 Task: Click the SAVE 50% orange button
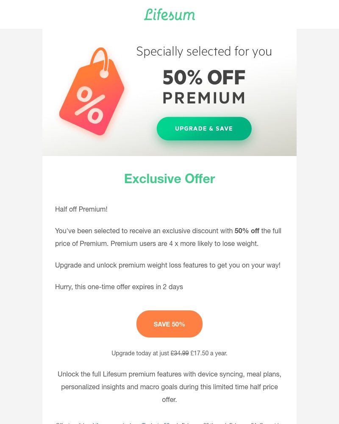169,324
